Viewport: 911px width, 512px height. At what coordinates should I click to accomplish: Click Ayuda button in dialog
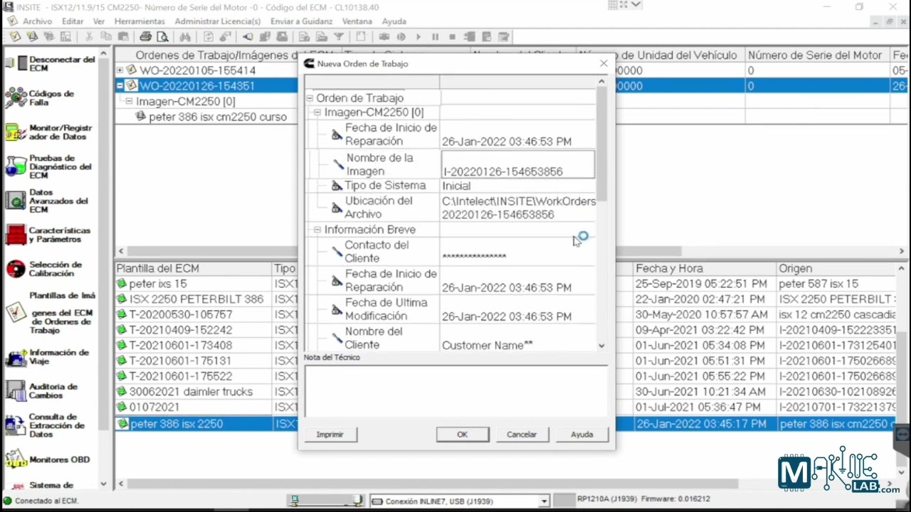(581, 434)
